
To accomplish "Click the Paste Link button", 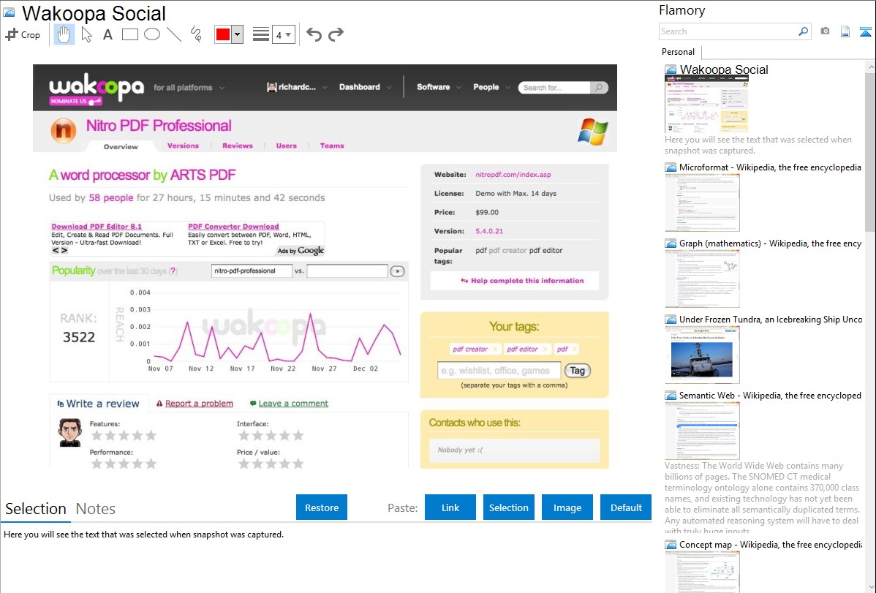I will (450, 507).
